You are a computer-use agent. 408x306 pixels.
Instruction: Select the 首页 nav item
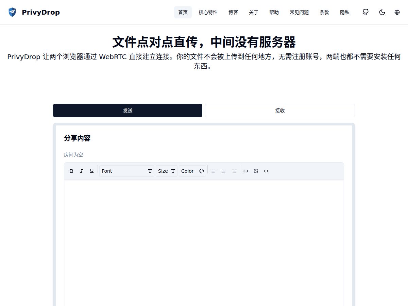tap(183, 12)
